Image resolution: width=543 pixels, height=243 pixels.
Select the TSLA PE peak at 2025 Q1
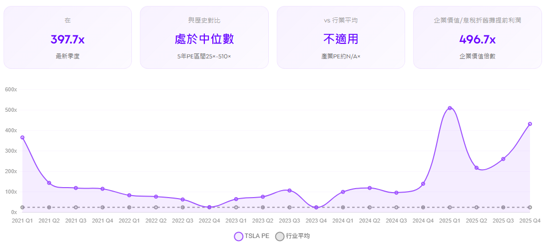[x=450, y=108]
